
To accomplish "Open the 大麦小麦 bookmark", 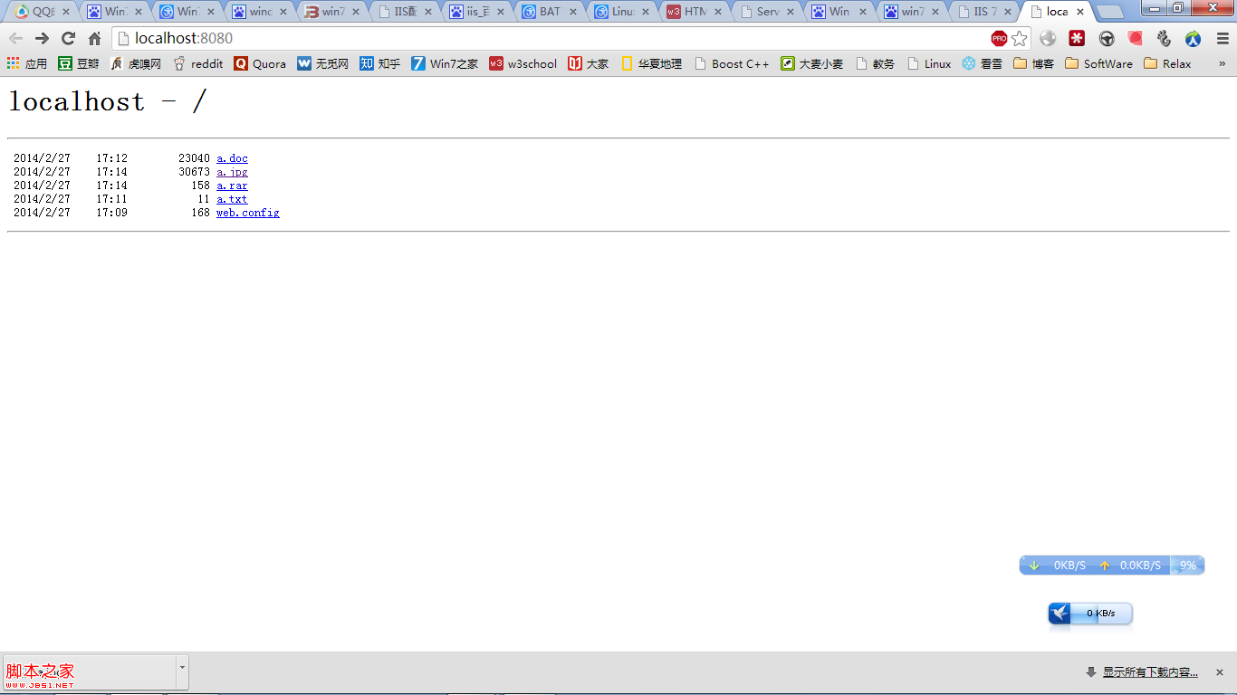I will [x=812, y=63].
